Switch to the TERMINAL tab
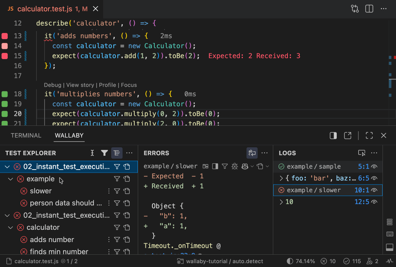396x267 pixels. coord(26,135)
